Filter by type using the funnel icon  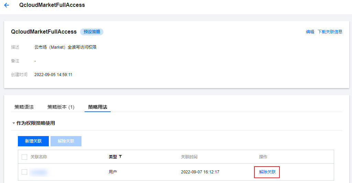(120, 157)
